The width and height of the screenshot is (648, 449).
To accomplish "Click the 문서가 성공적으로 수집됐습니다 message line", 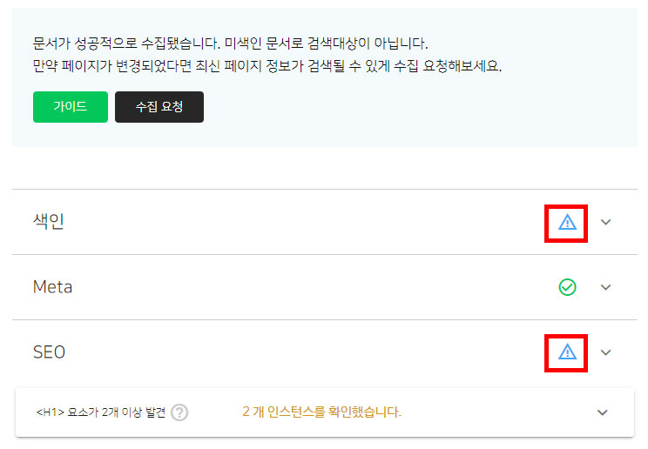I will [126, 43].
